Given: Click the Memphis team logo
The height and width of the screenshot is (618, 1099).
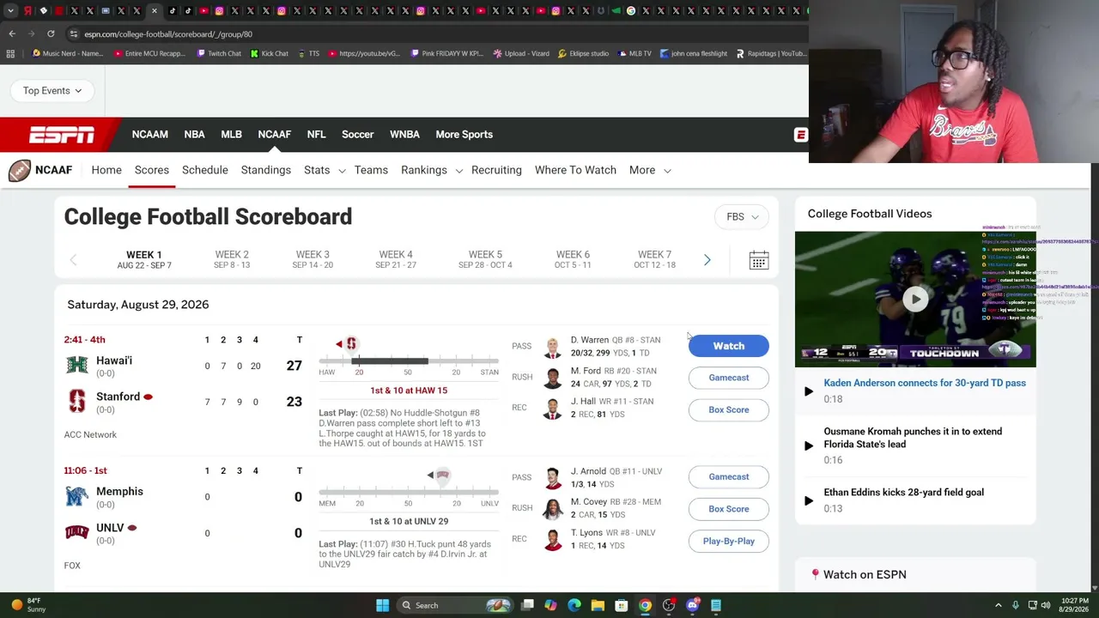Looking at the screenshot, I should click(x=76, y=496).
